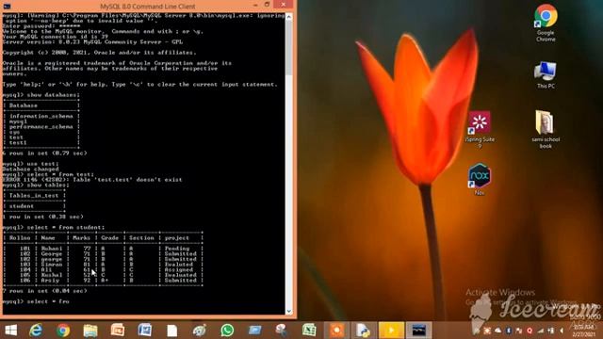Image resolution: width=603 pixels, height=339 pixels.
Task: Click the volume speaker tray icon
Action: click(562, 331)
